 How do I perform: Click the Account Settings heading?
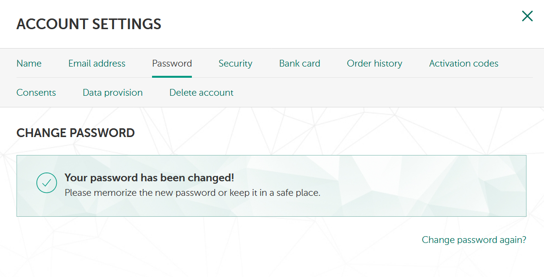coord(89,24)
